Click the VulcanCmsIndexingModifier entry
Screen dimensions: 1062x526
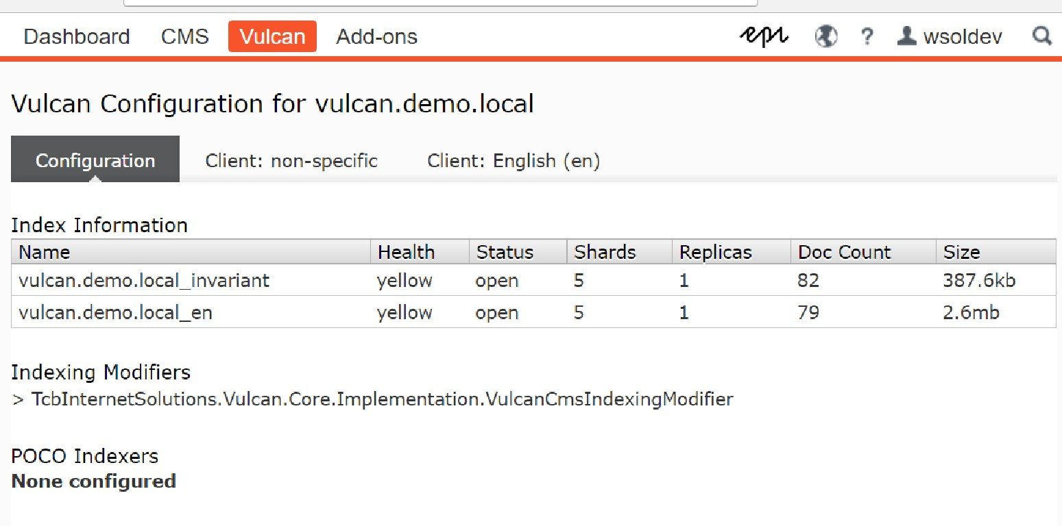point(382,399)
